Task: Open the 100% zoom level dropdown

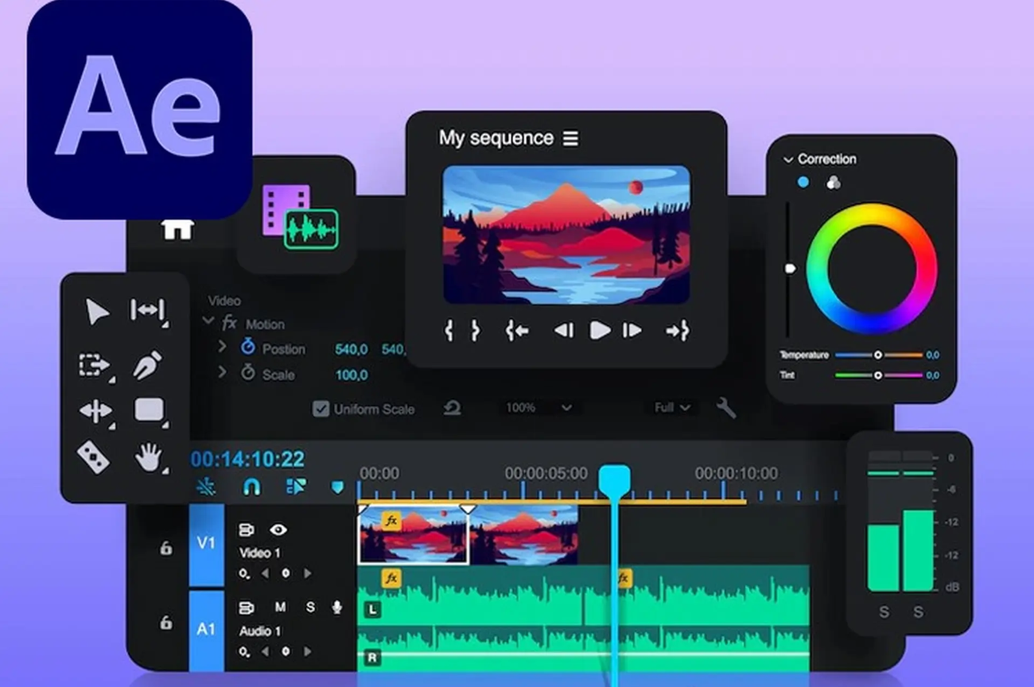Action: (539, 408)
